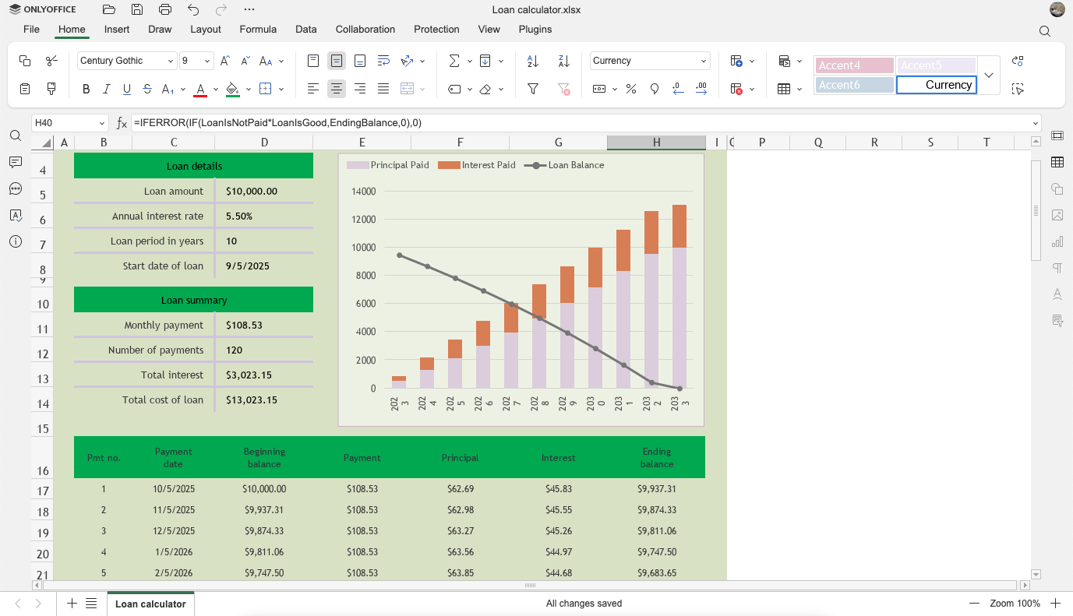Expand the formula bar
Image resolution: width=1073 pixels, height=616 pixels.
point(1035,123)
